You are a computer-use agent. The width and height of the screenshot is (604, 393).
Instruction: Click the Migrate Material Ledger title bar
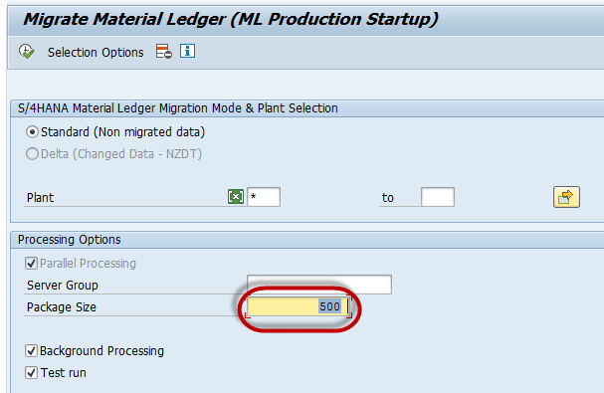[x=230, y=19]
